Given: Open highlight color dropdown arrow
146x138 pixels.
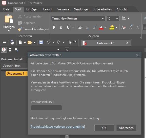Looking at the screenshot, I should pyautogui.click(x=116, y=27).
